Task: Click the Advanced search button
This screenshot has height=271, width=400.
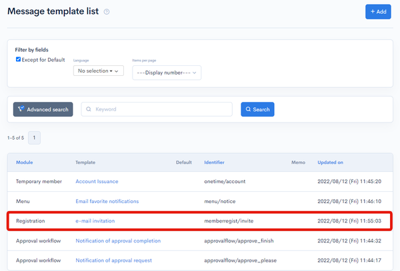Action: tap(43, 109)
